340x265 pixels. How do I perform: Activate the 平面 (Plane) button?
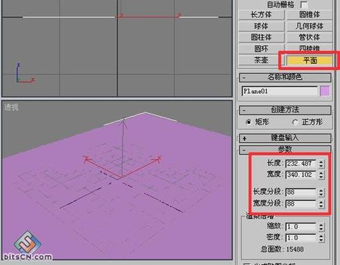pyautogui.click(x=309, y=61)
